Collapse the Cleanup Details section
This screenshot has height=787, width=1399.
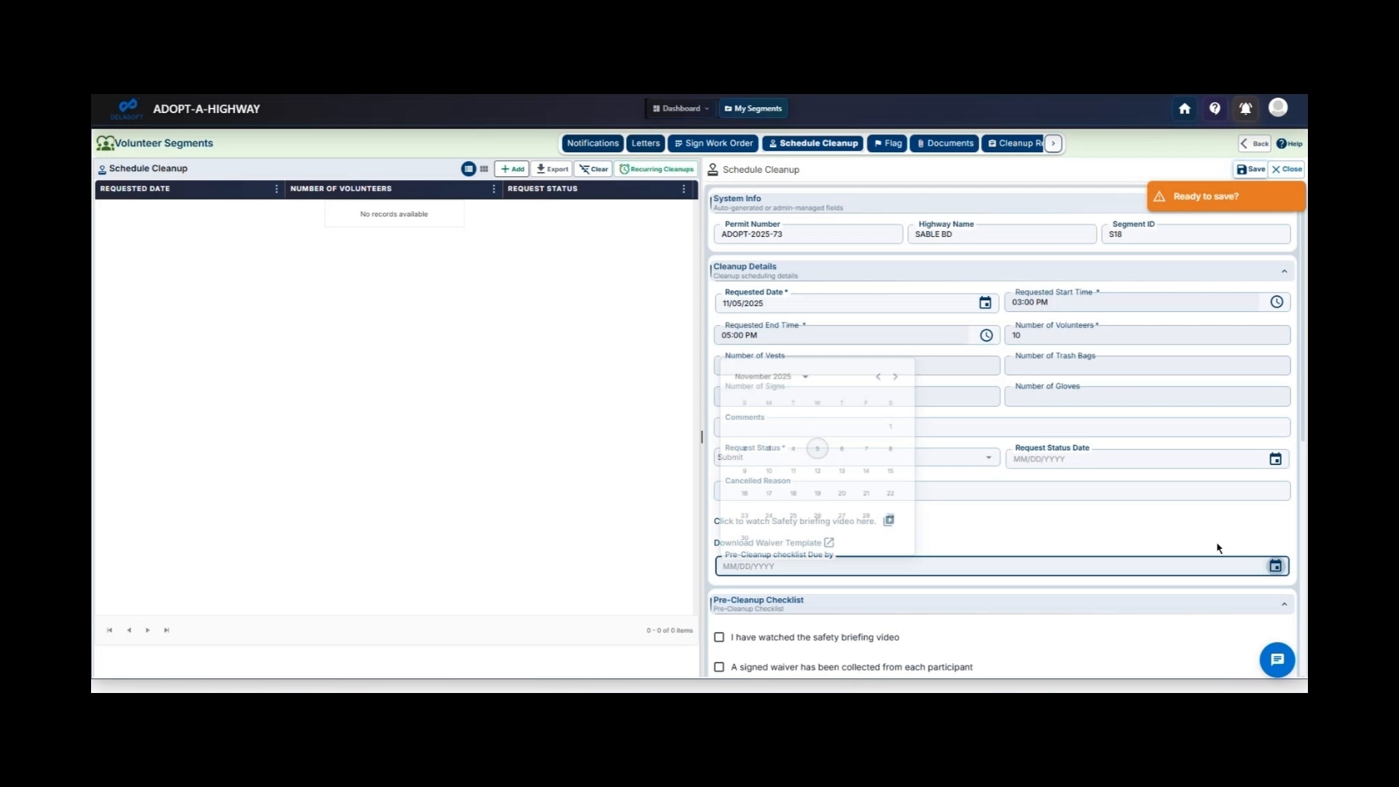1284,270
